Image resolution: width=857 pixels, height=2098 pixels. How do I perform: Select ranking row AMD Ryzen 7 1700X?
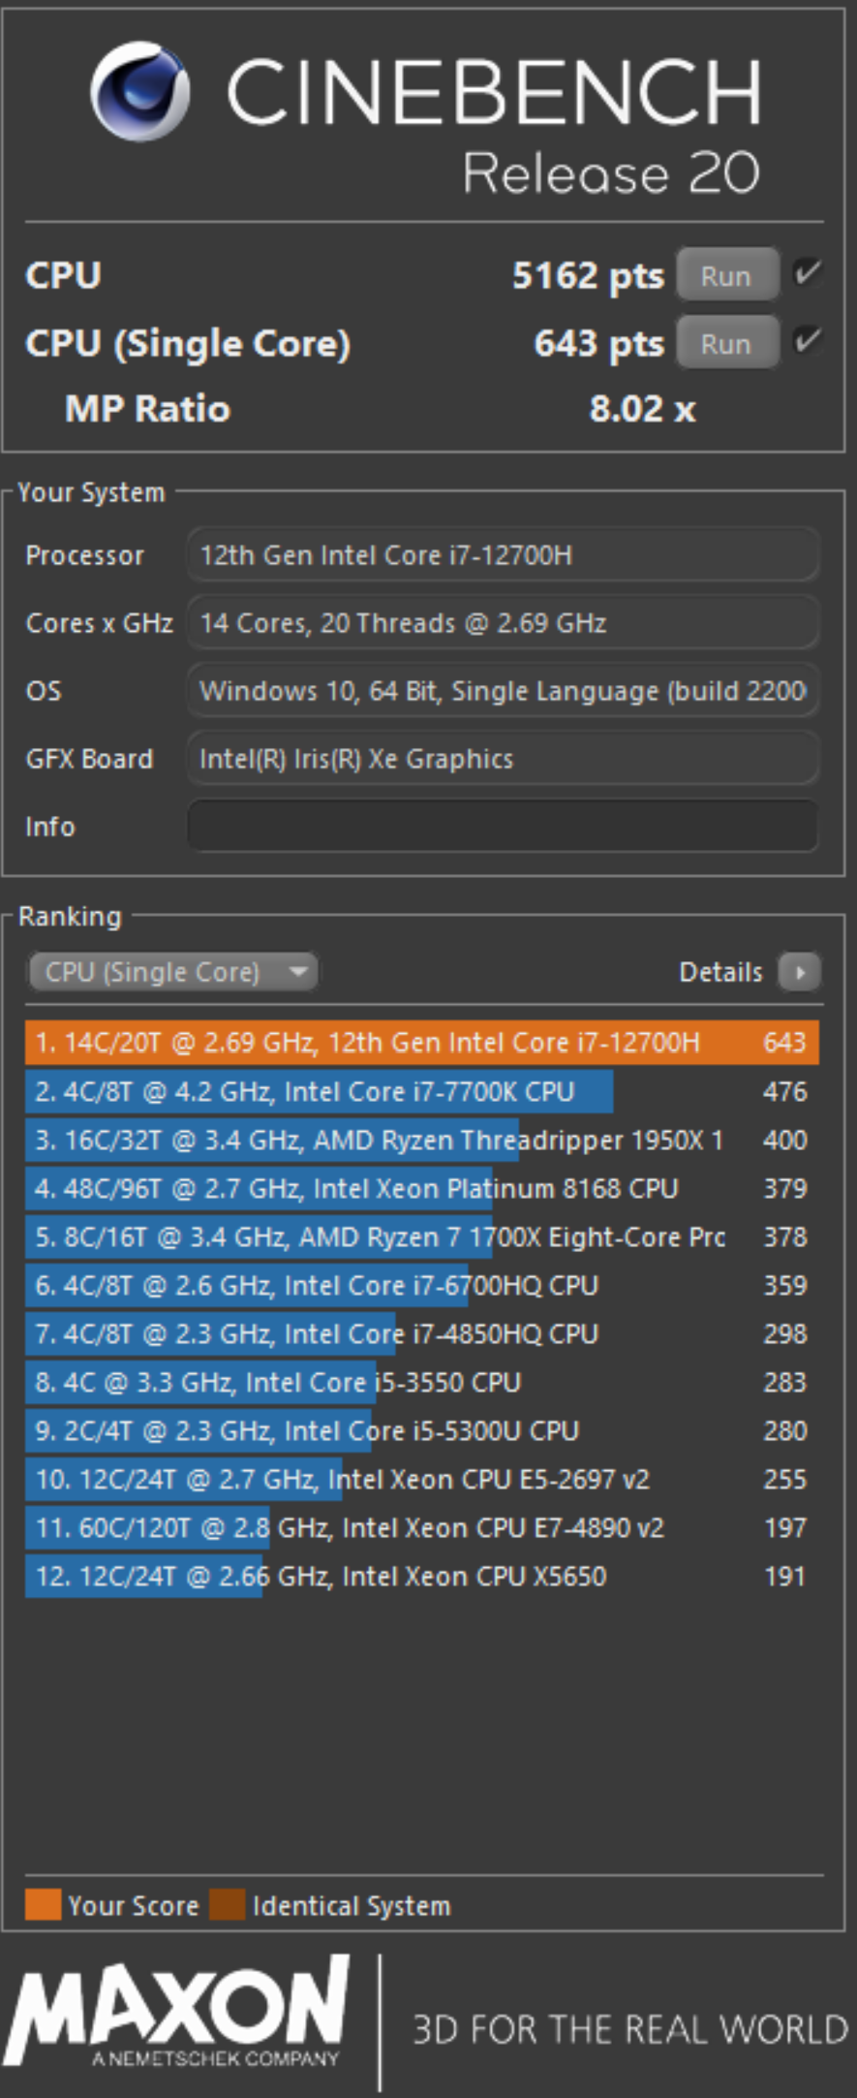422,1237
